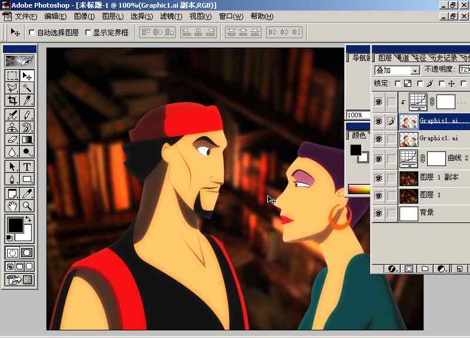Click the 不透明度 opacity field

pyautogui.click(x=464, y=69)
